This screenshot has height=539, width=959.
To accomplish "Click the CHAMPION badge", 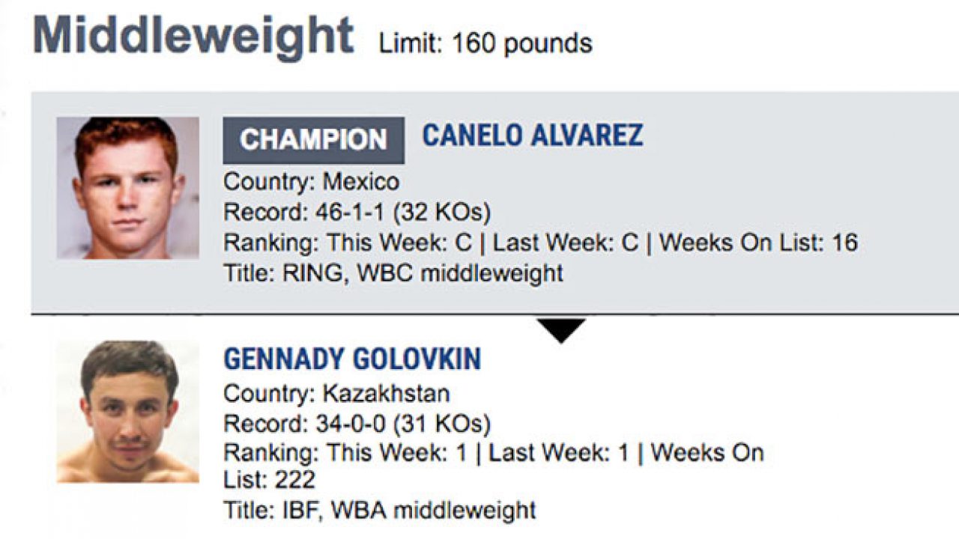I will (313, 140).
